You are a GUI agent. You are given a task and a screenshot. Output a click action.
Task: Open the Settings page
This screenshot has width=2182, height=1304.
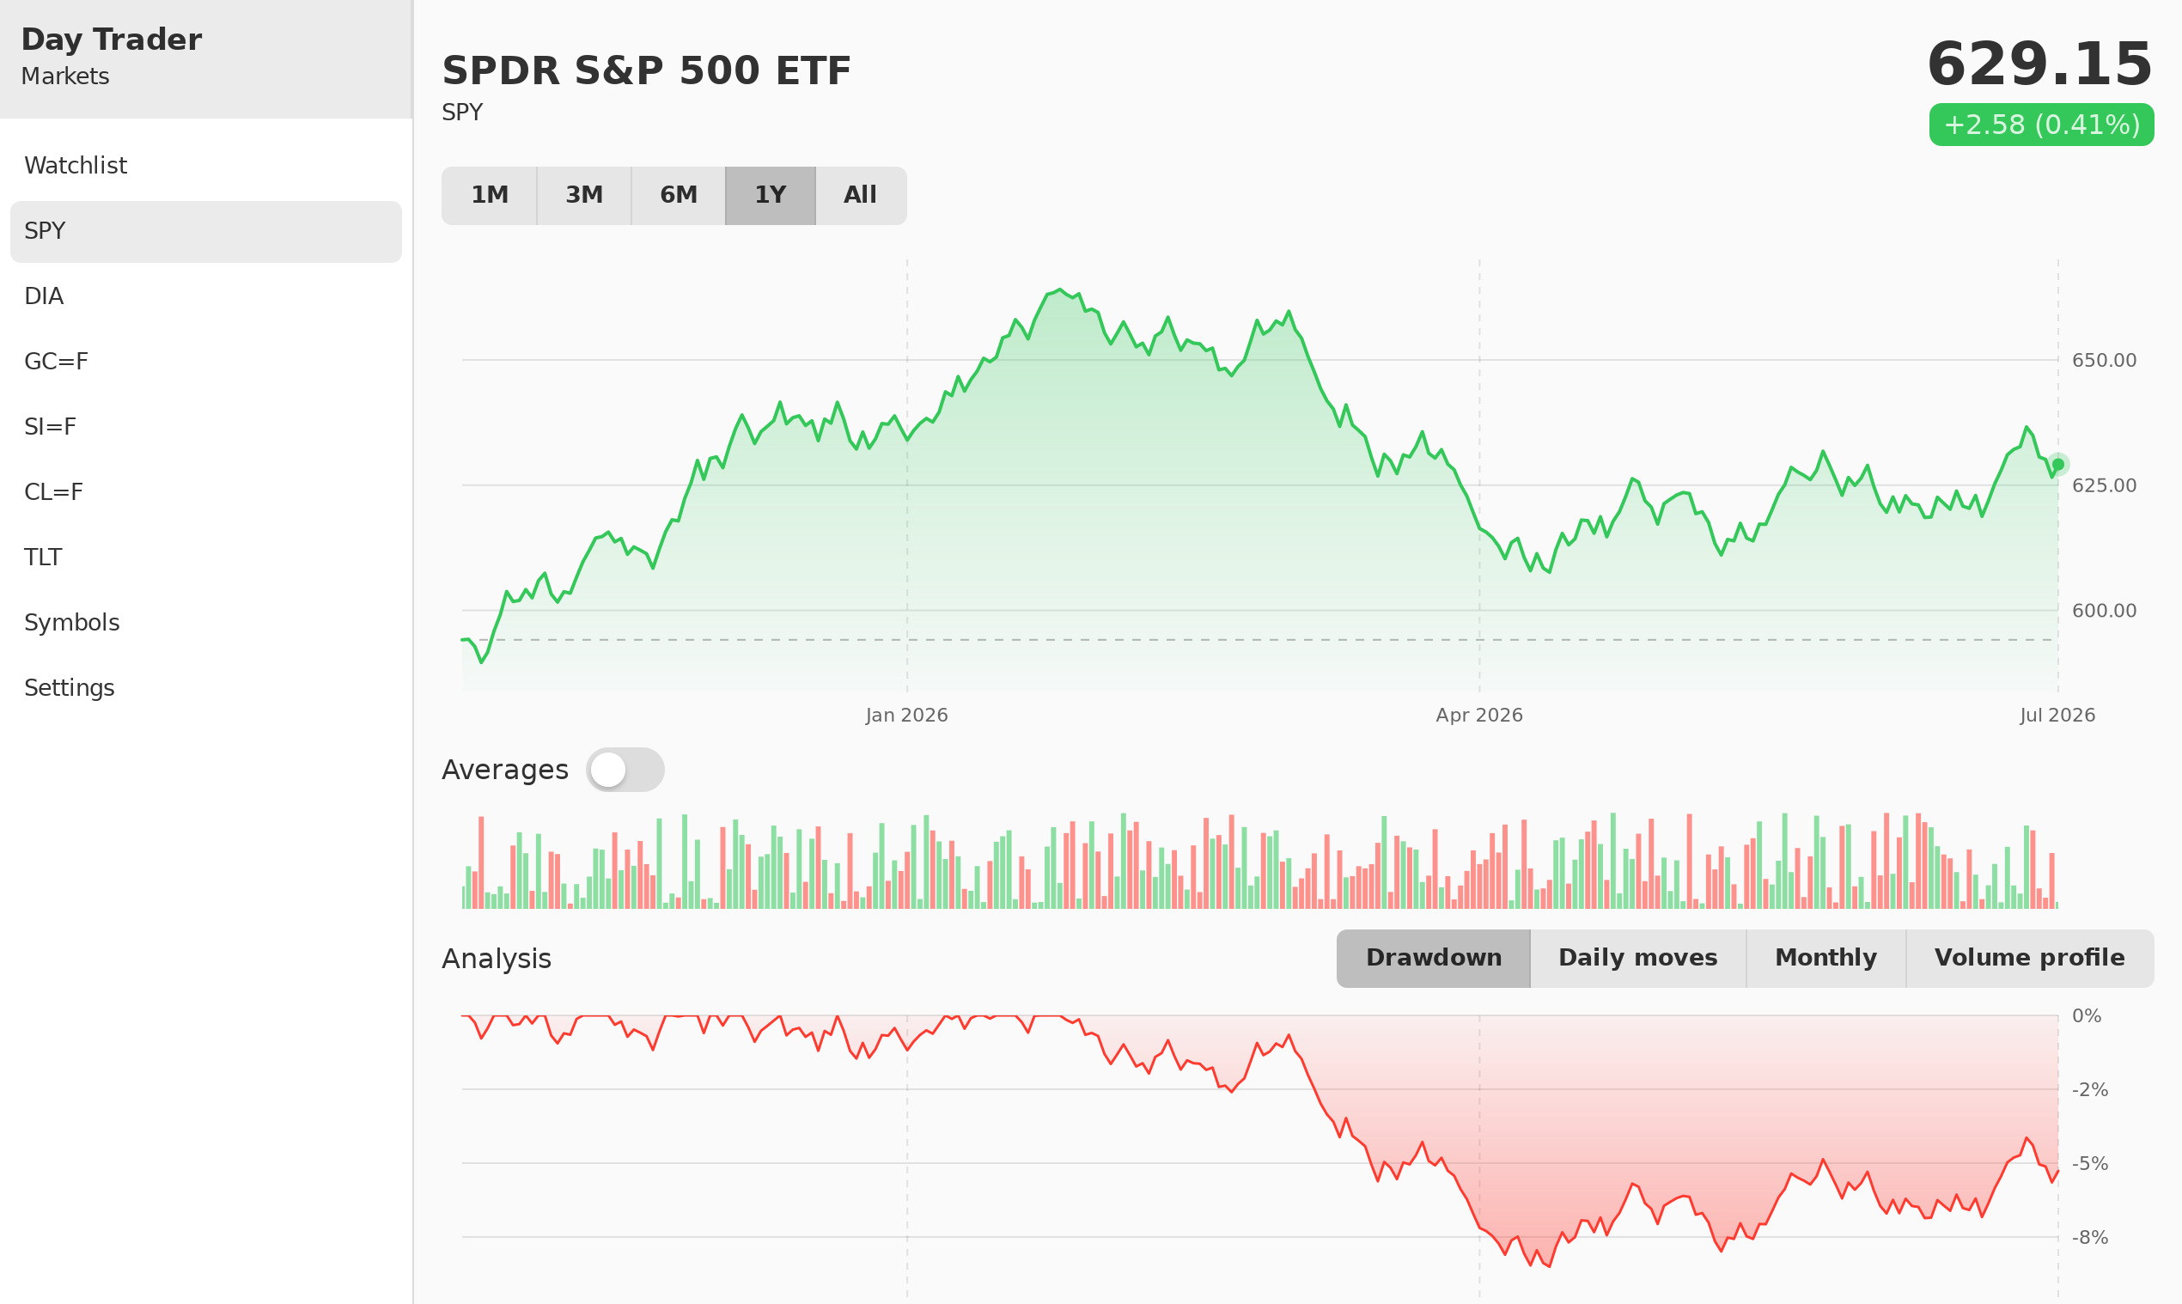tap(205, 689)
